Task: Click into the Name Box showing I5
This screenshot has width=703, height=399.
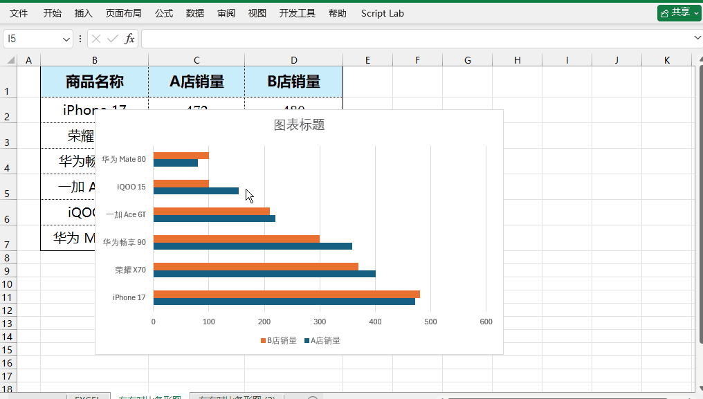Action: tap(33, 39)
